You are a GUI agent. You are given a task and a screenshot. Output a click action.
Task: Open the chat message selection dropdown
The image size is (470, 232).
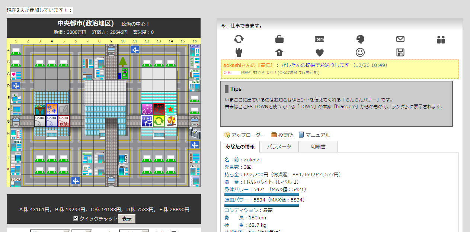click(49, 231)
